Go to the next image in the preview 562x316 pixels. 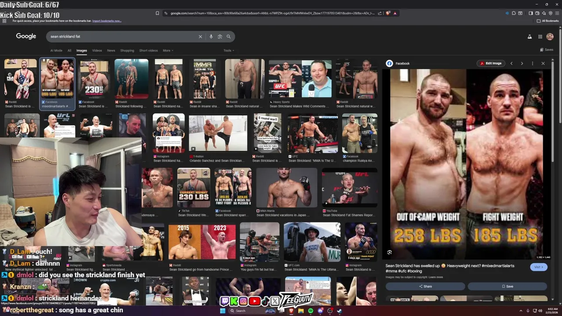tap(522, 63)
